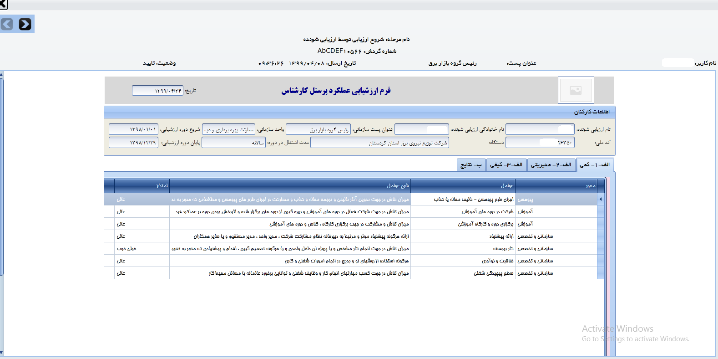Click the عنوان پست سازمانی field

(318, 129)
